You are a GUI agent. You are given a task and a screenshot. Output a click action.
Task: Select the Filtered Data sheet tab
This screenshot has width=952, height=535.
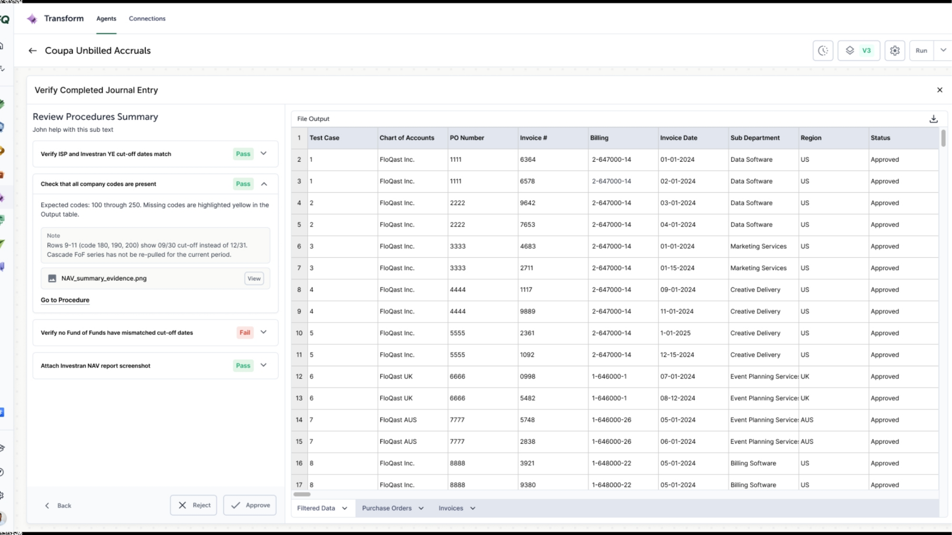click(x=316, y=508)
